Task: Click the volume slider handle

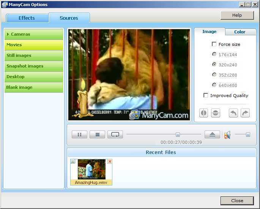Action: click(248, 134)
